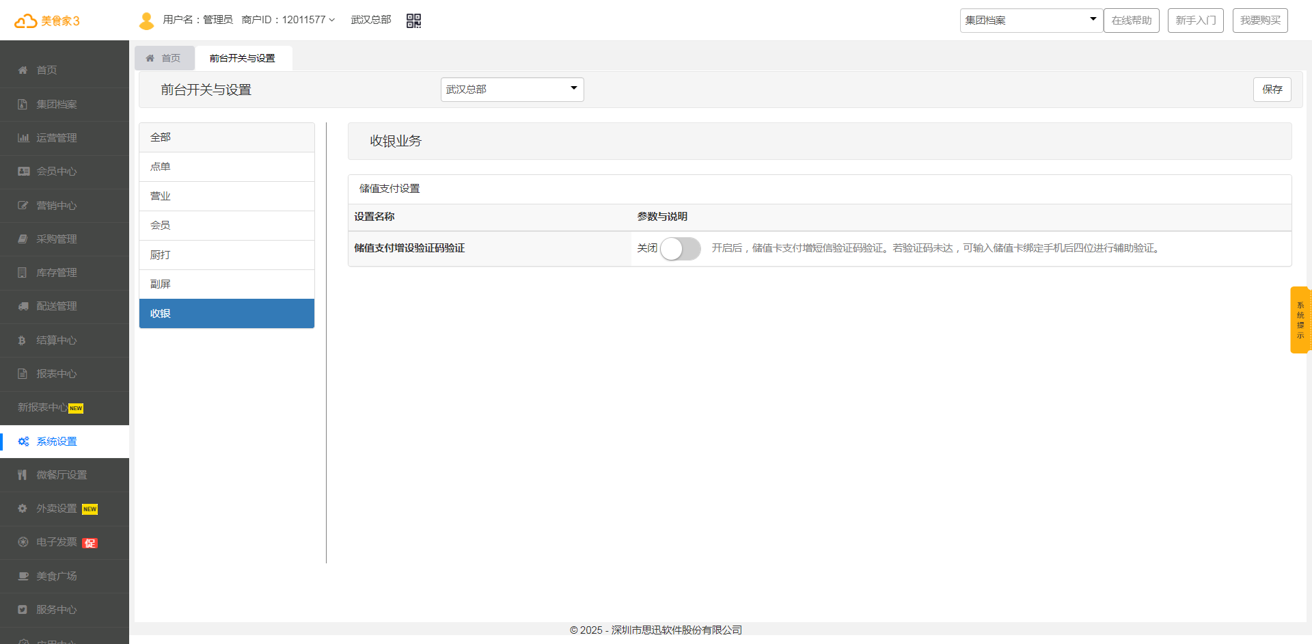Click the user avatar icon

146,21
